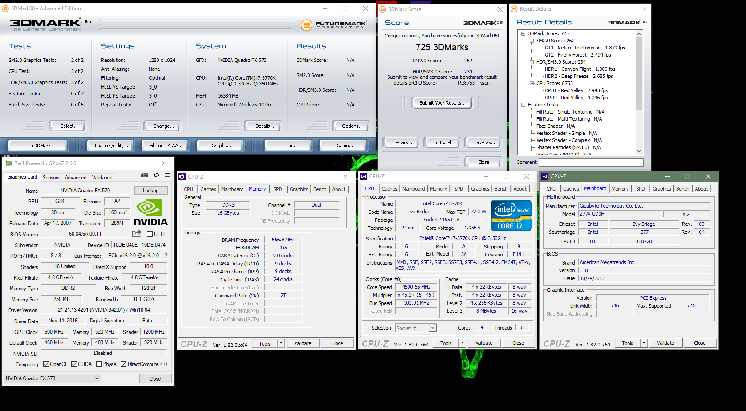Click the Intel Core i7 logo in CPU-Z
The image size is (746, 411).
[x=511, y=216]
